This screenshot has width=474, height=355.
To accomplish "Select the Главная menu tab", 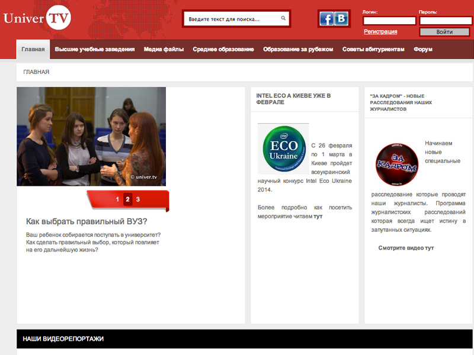I will click(33, 50).
